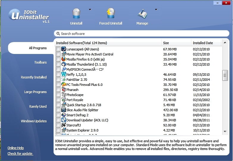Viewport: 233px width, 161px height.
Task: Click the Neffy program icon
Action: [64, 74]
